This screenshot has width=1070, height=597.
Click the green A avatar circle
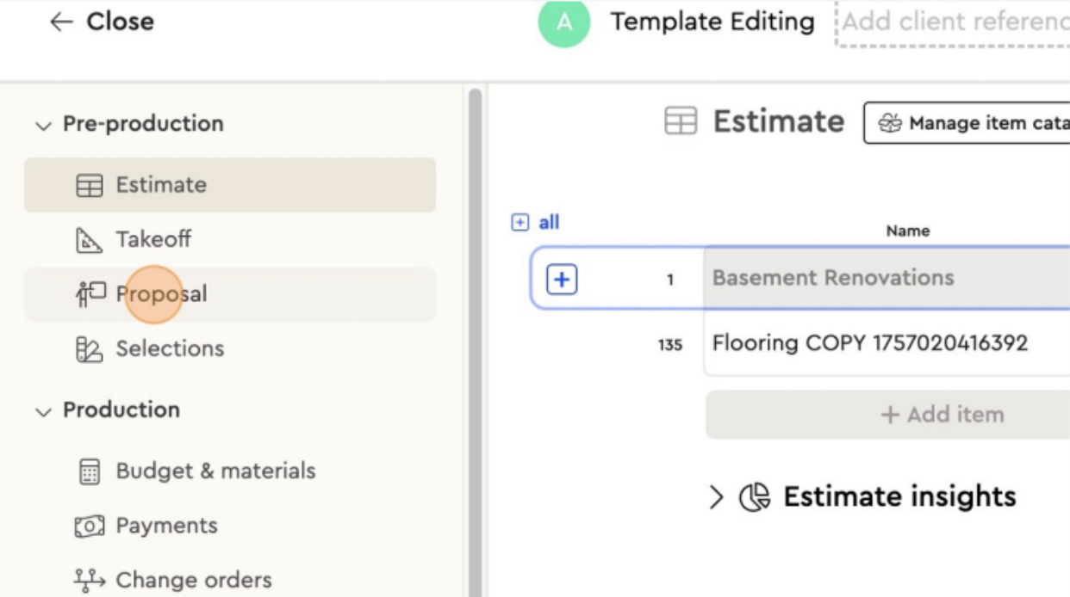[x=564, y=22]
